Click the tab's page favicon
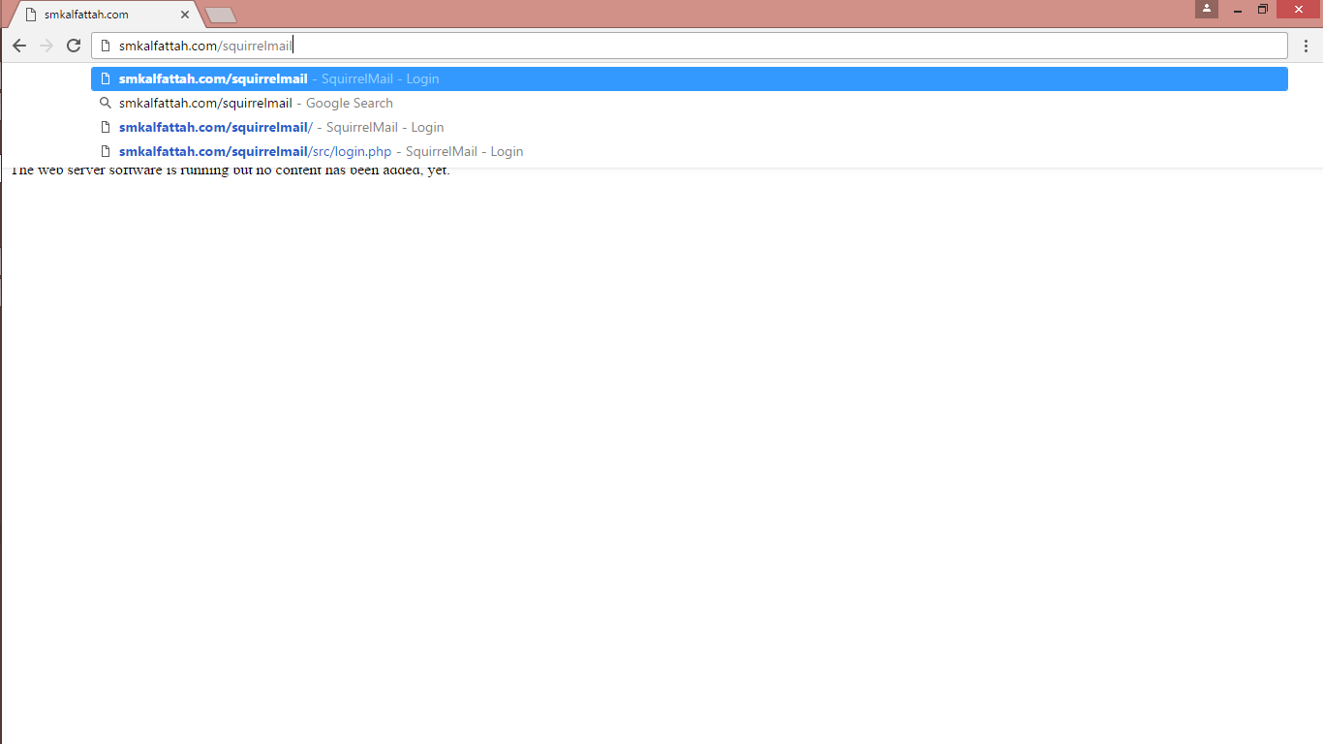Viewport: 1323px width, 744px height. click(31, 15)
